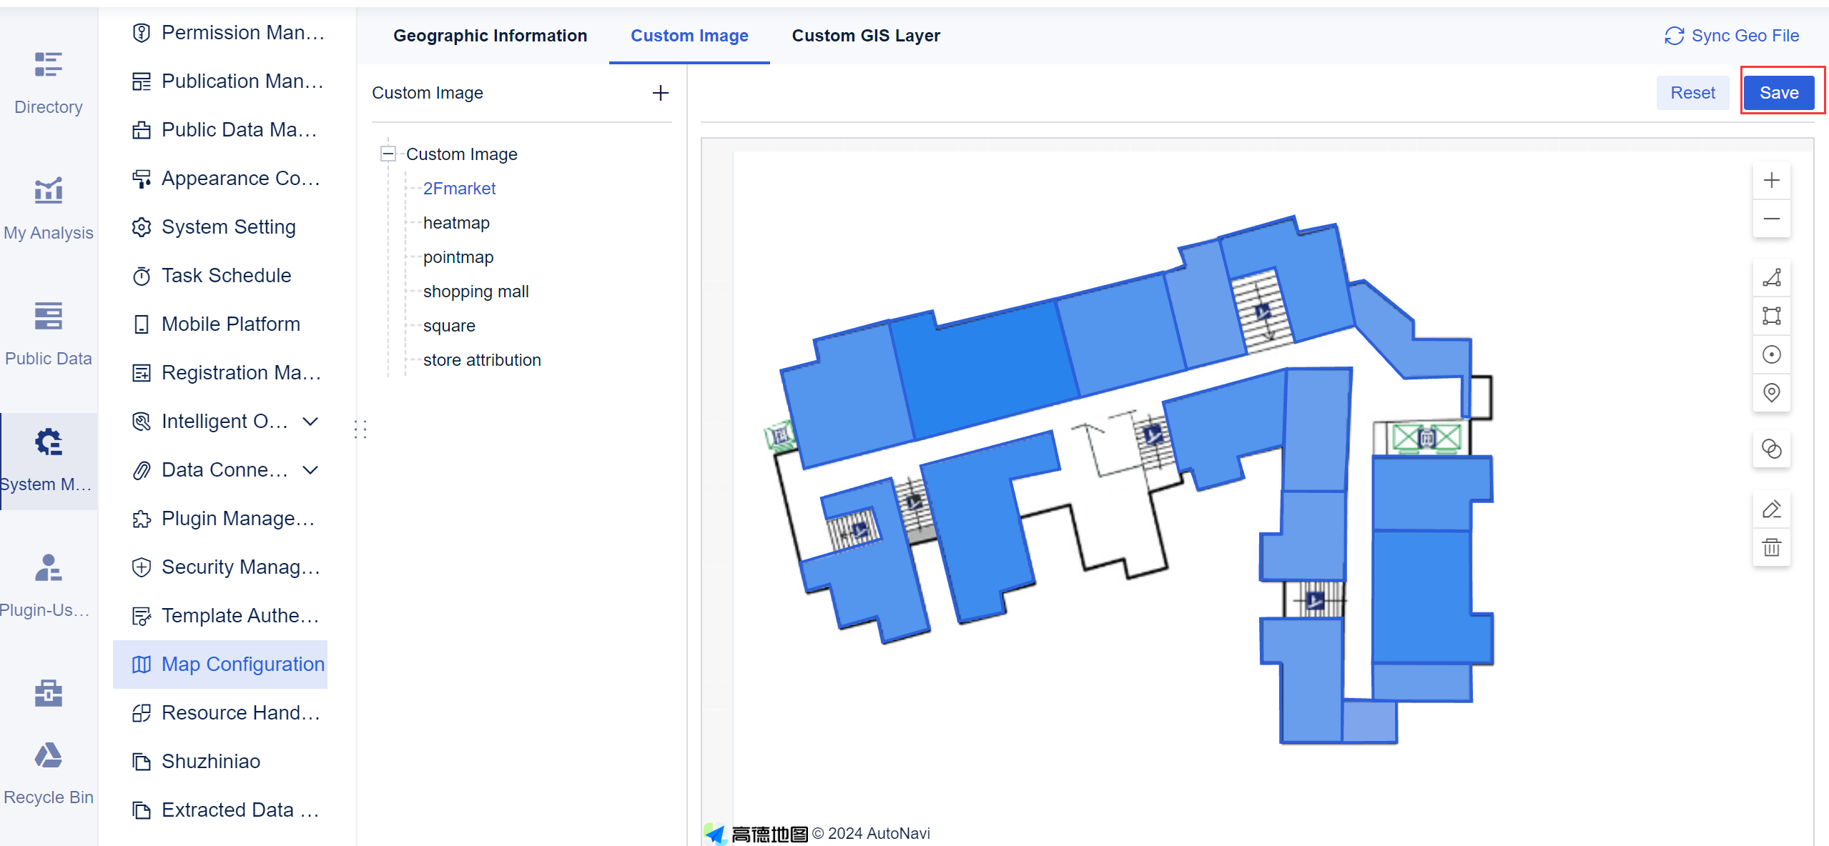1829x846 pixels.
Task: Zoom out of the map with minus icon
Action: pyautogui.click(x=1771, y=219)
